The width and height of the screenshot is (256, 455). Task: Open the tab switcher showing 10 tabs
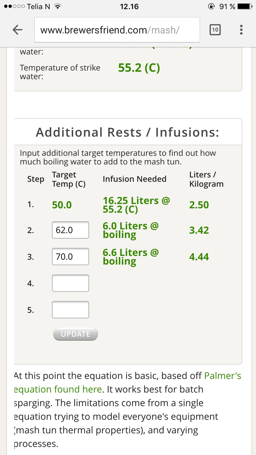215,30
